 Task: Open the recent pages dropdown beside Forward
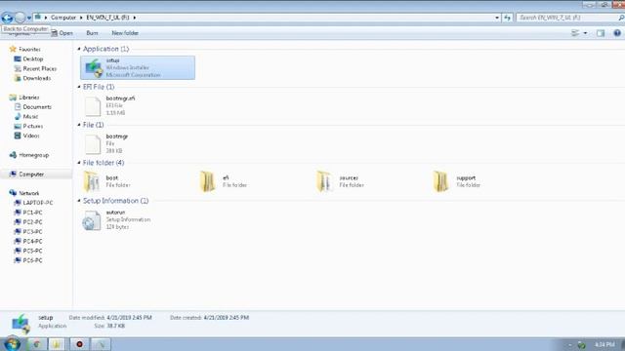point(29,18)
